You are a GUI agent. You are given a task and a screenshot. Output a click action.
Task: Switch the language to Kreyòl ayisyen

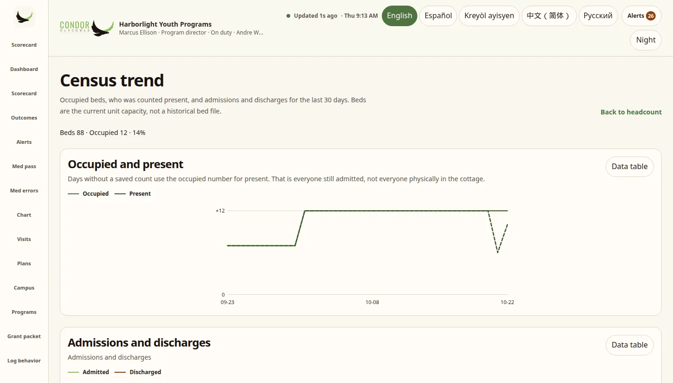tap(489, 16)
